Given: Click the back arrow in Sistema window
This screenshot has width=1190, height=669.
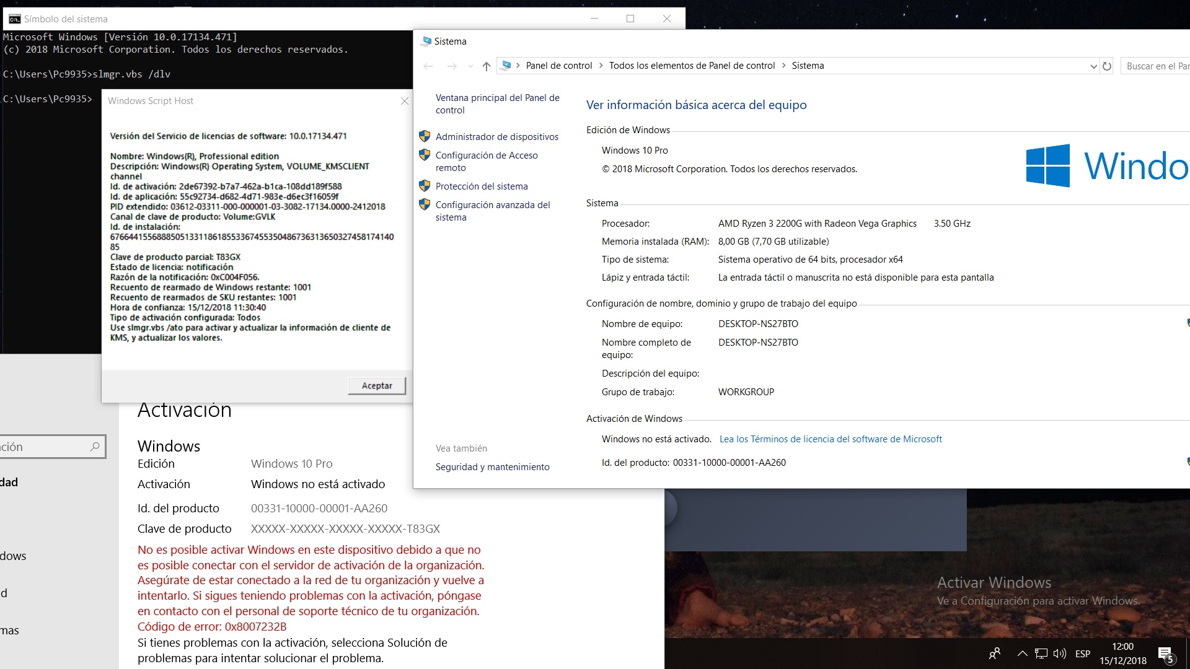Looking at the screenshot, I should [x=428, y=66].
